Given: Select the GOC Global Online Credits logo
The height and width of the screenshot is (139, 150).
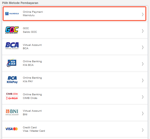Looking at the screenshot, I should [12, 30].
